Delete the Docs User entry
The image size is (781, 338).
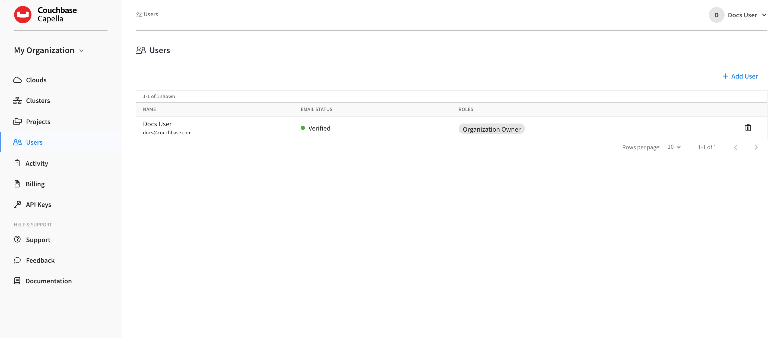(748, 127)
